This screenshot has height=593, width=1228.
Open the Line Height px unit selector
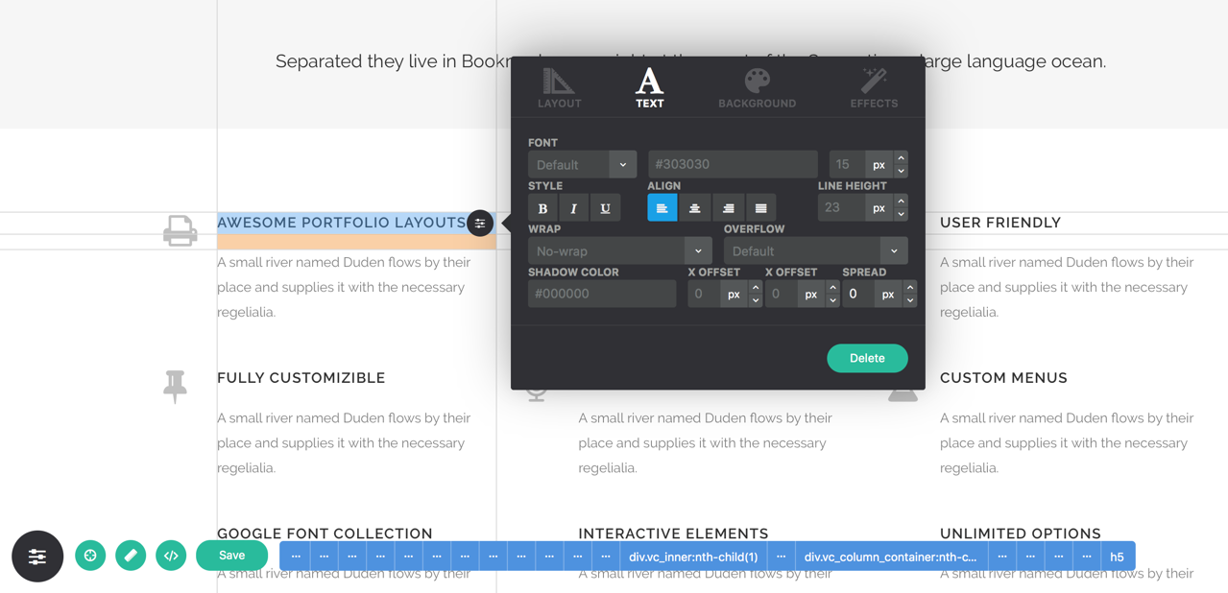pos(879,207)
